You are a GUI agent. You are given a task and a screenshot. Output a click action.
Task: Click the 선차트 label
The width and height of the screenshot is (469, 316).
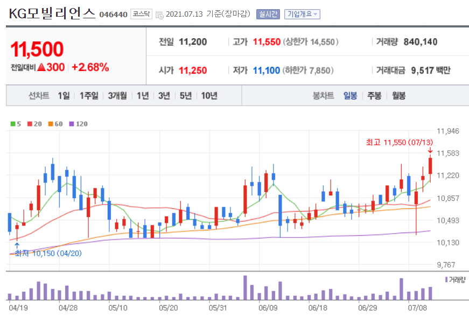[39, 96]
